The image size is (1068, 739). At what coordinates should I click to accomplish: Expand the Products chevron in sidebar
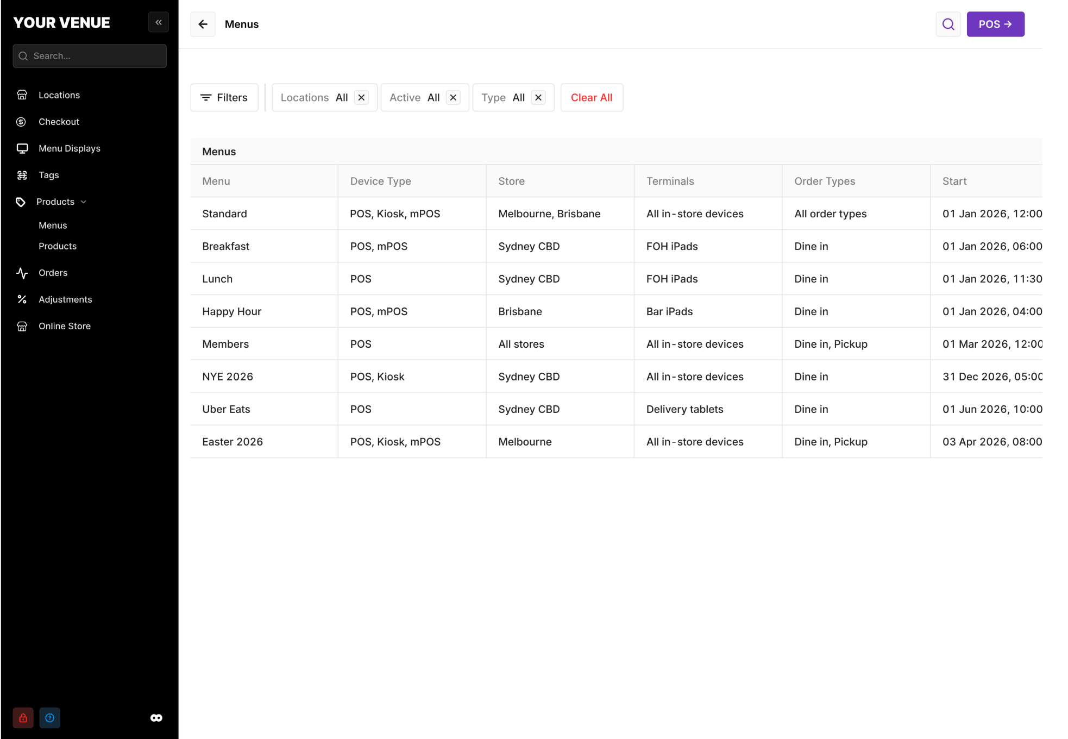(84, 202)
